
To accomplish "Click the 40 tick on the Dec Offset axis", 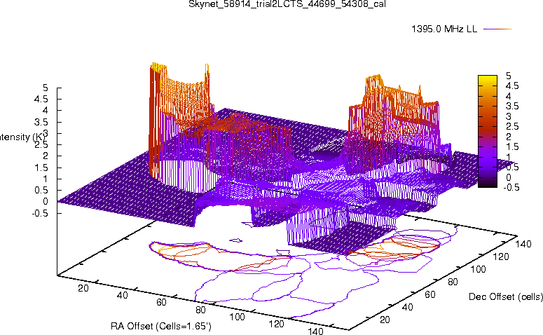I will [407, 307].
